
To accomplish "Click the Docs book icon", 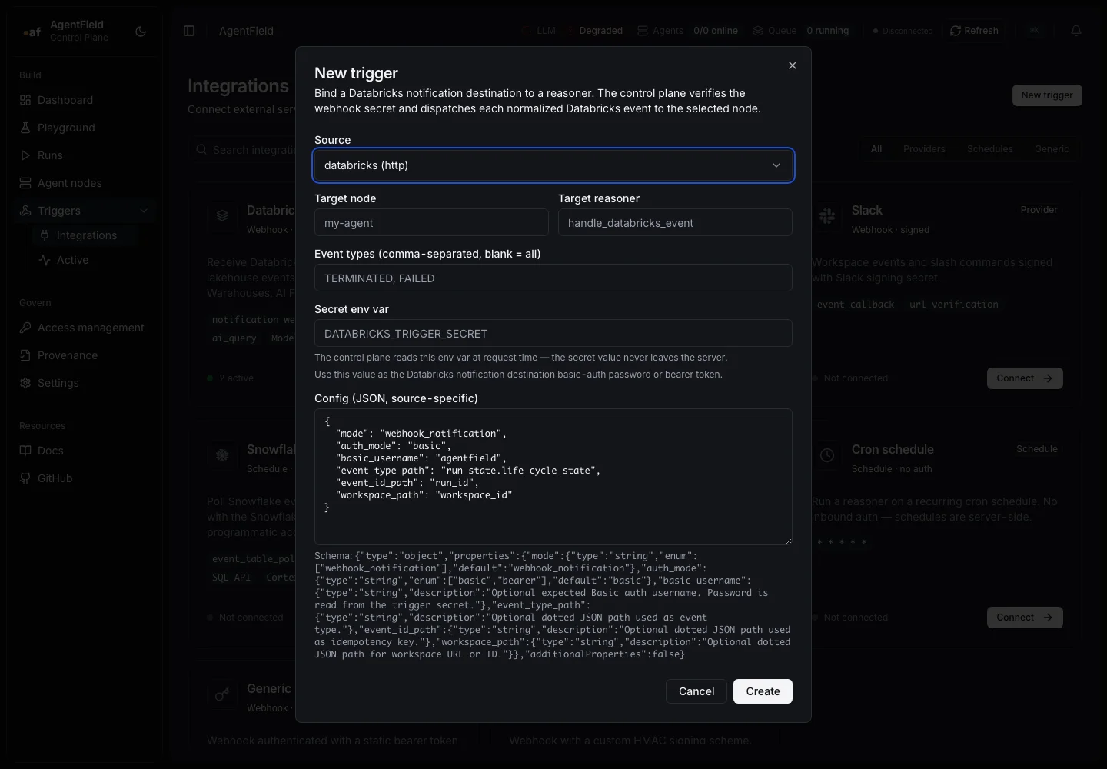I will [25, 451].
